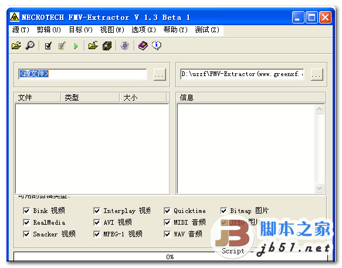Image resolution: width=342 pixels, height=268 pixels.
Task: Click the biohazard application title icon
Action: tap(15, 17)
